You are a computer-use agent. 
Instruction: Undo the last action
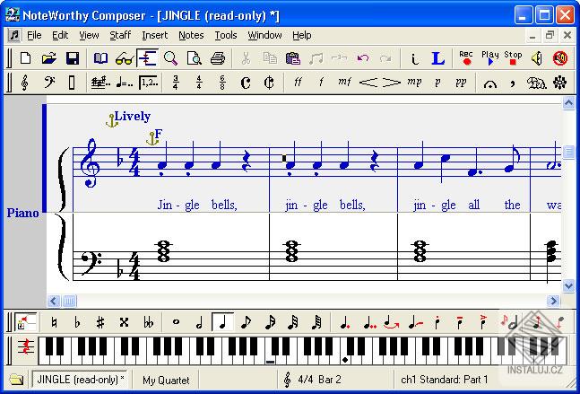point(363,58)
